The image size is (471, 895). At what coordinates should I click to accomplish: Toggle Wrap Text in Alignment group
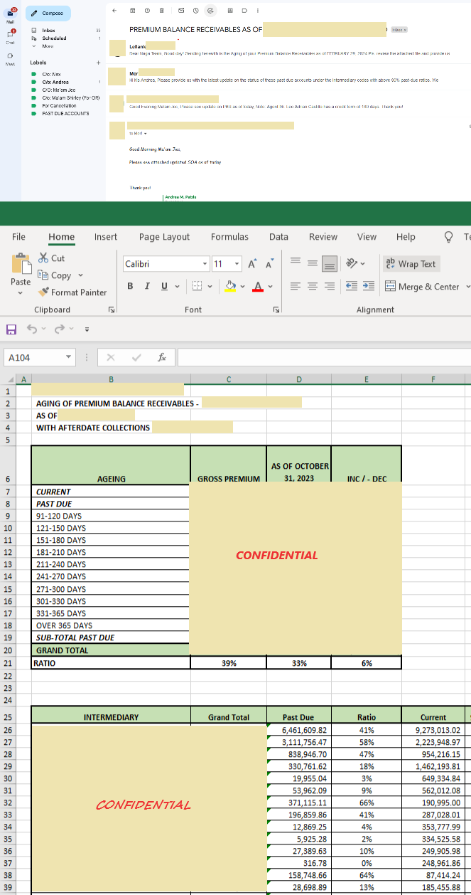pyautogui.click(x=411, y=264)
